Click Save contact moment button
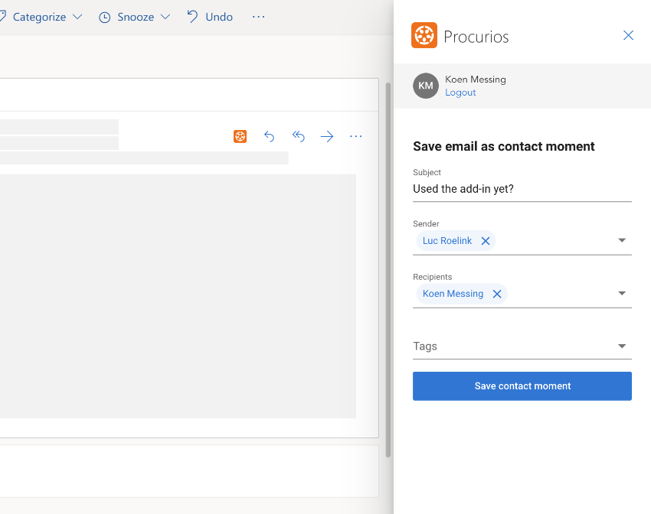Screen dimensions: 651x514 [522, 386]
